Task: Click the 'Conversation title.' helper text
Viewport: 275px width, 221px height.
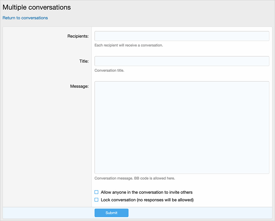Action: point(109,70)
